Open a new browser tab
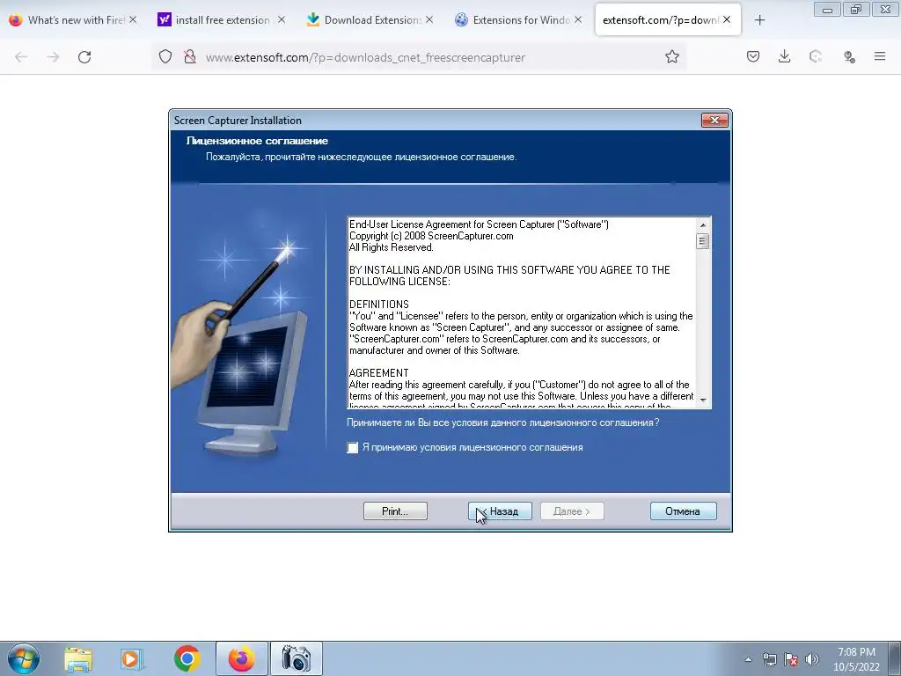The image size is (901, 676). coord(759,20)
